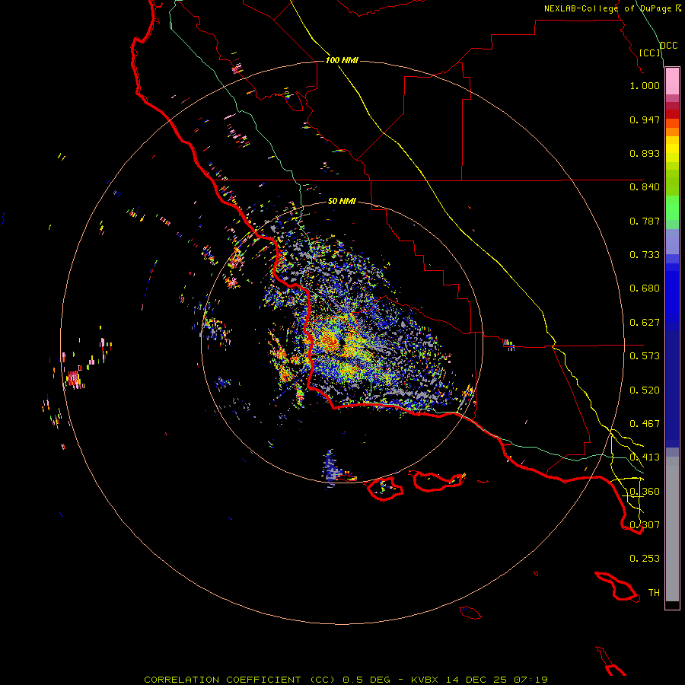Click the 0.520 scale value

click(x=645, y=390)
